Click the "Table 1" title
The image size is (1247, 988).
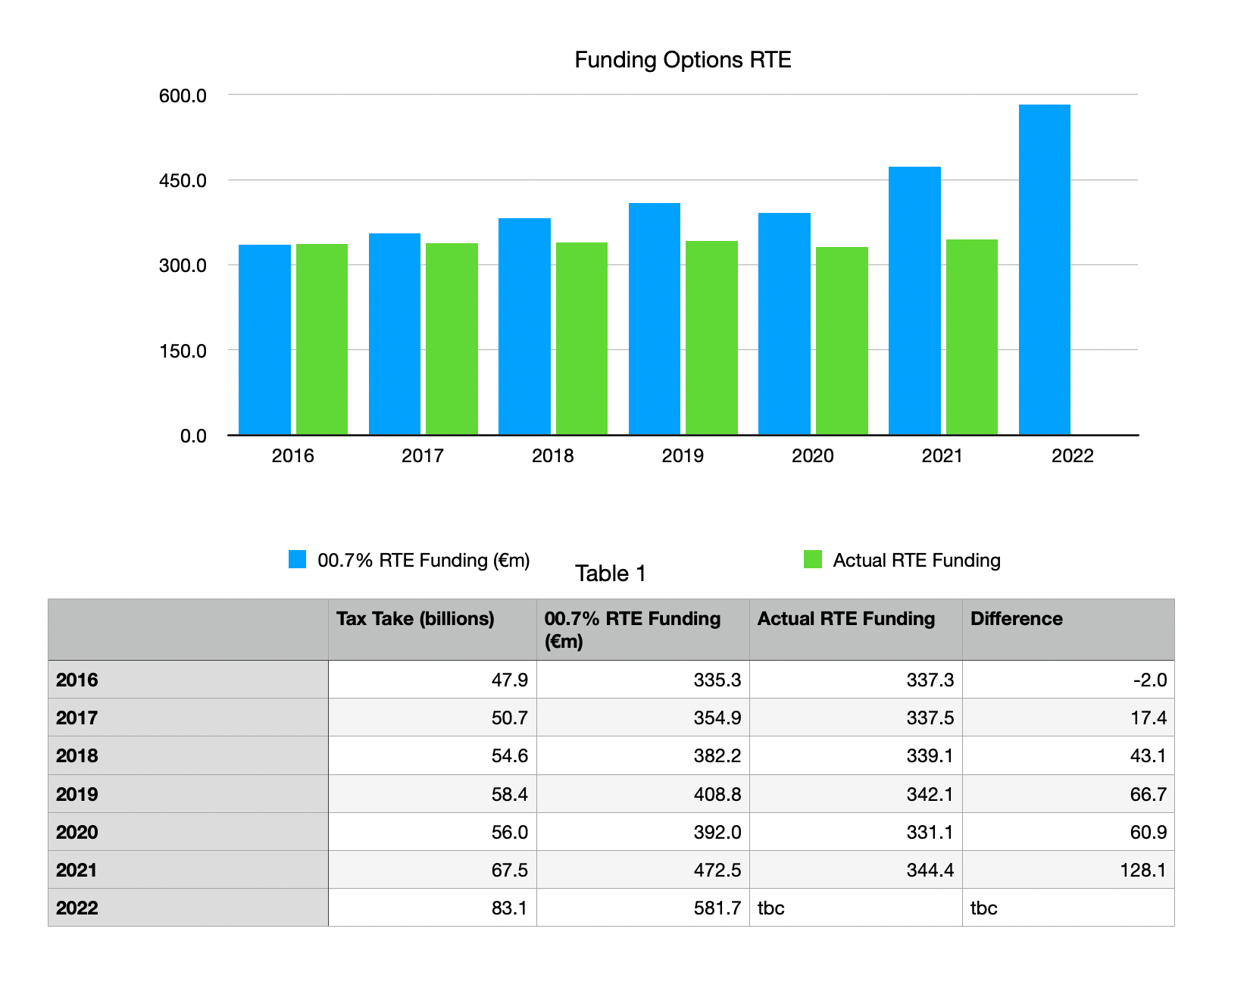click(611, 574)
